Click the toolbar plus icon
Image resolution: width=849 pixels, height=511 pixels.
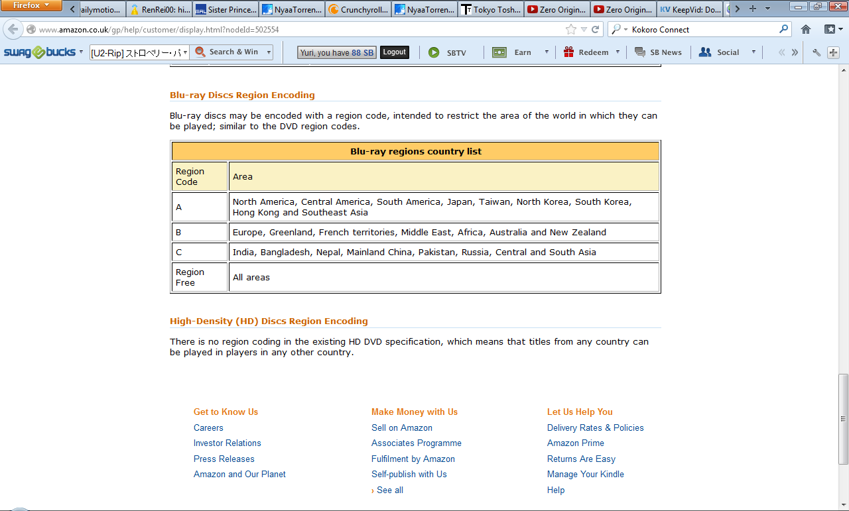(834, 52)
